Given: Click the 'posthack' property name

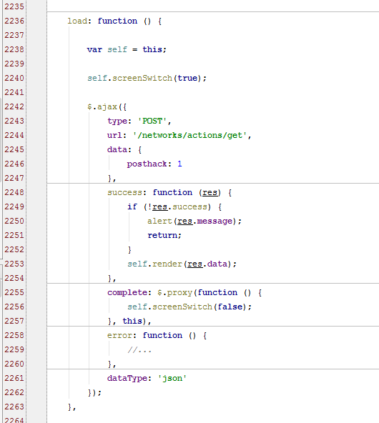Looking at the screenshot, I should point(147,164).
